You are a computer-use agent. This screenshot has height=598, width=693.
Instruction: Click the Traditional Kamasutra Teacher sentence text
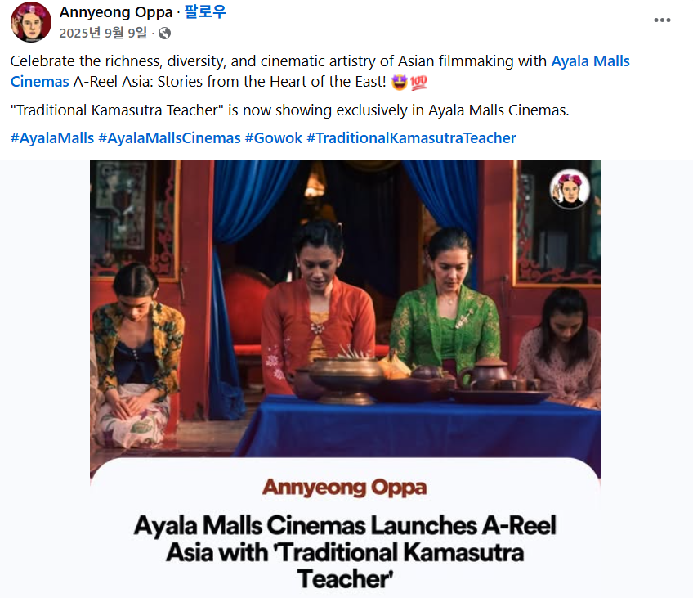tap(289, 110)
